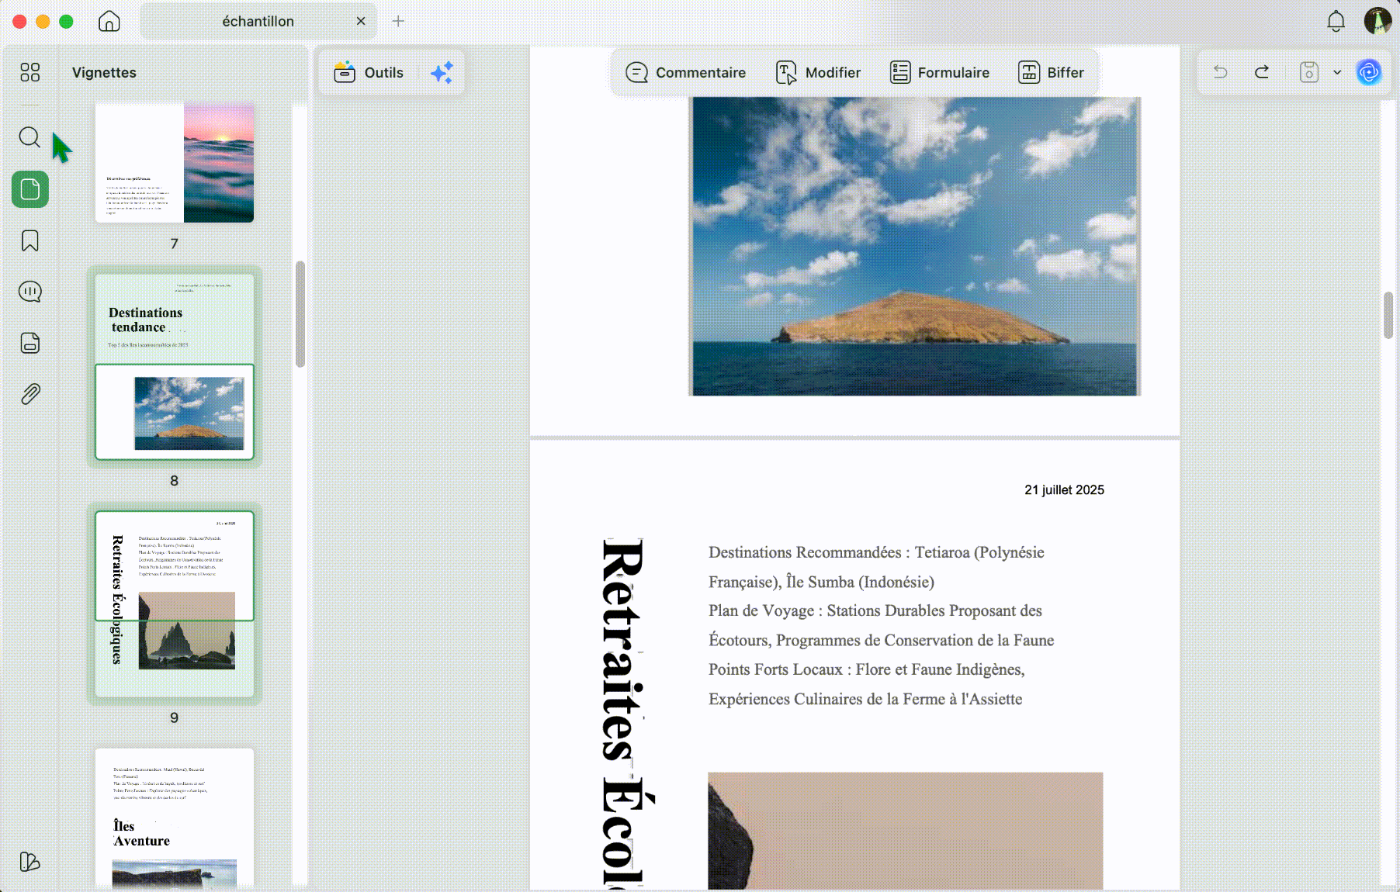Click the document vertical scrollbar handle

click(x=1388, y=315)
